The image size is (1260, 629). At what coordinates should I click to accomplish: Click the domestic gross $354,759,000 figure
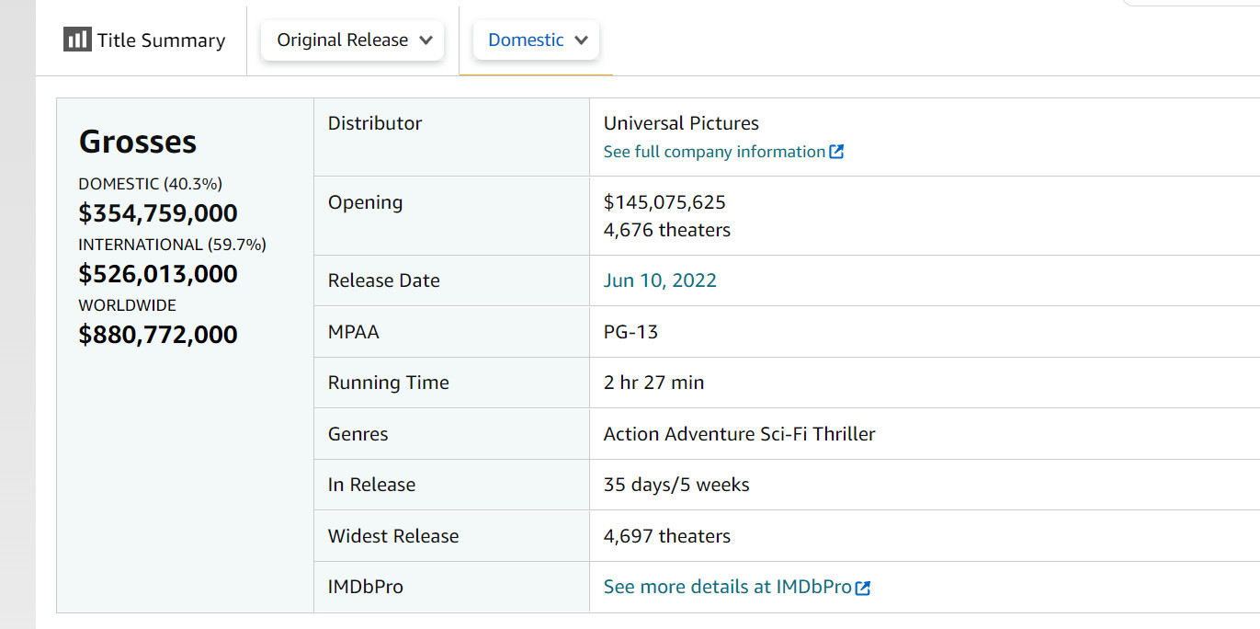click(x=158, y=213)
